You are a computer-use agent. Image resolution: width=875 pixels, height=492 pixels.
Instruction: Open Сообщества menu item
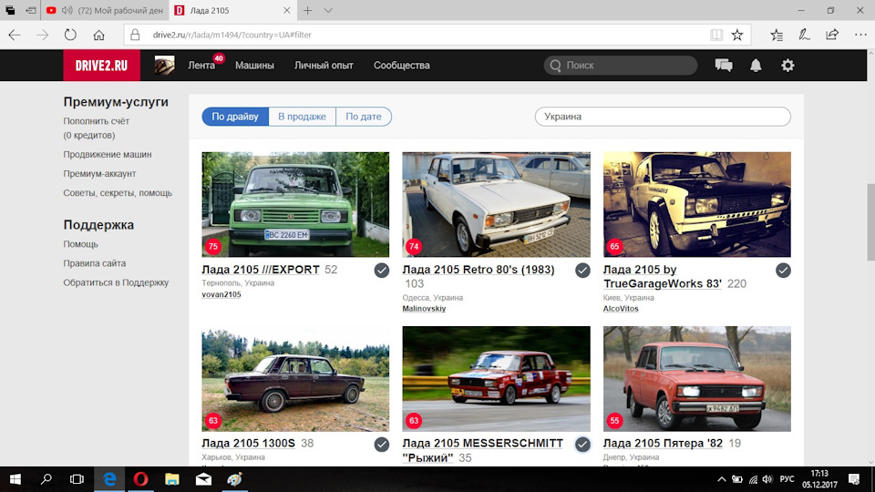coord(402,66)
